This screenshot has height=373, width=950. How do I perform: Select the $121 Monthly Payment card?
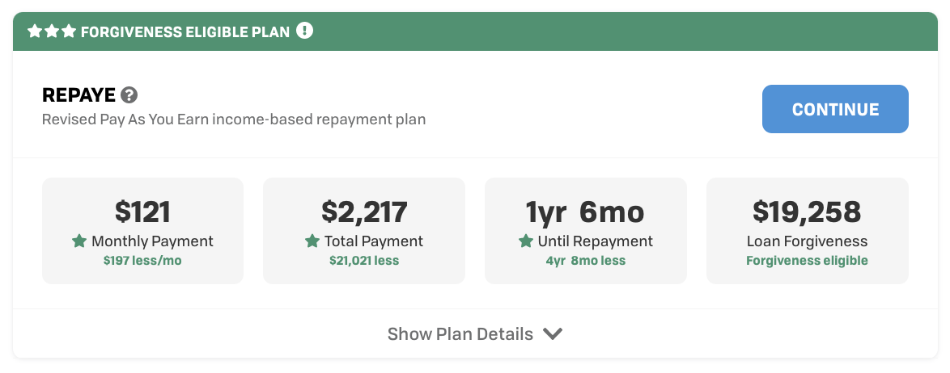[x=142, y=230]
